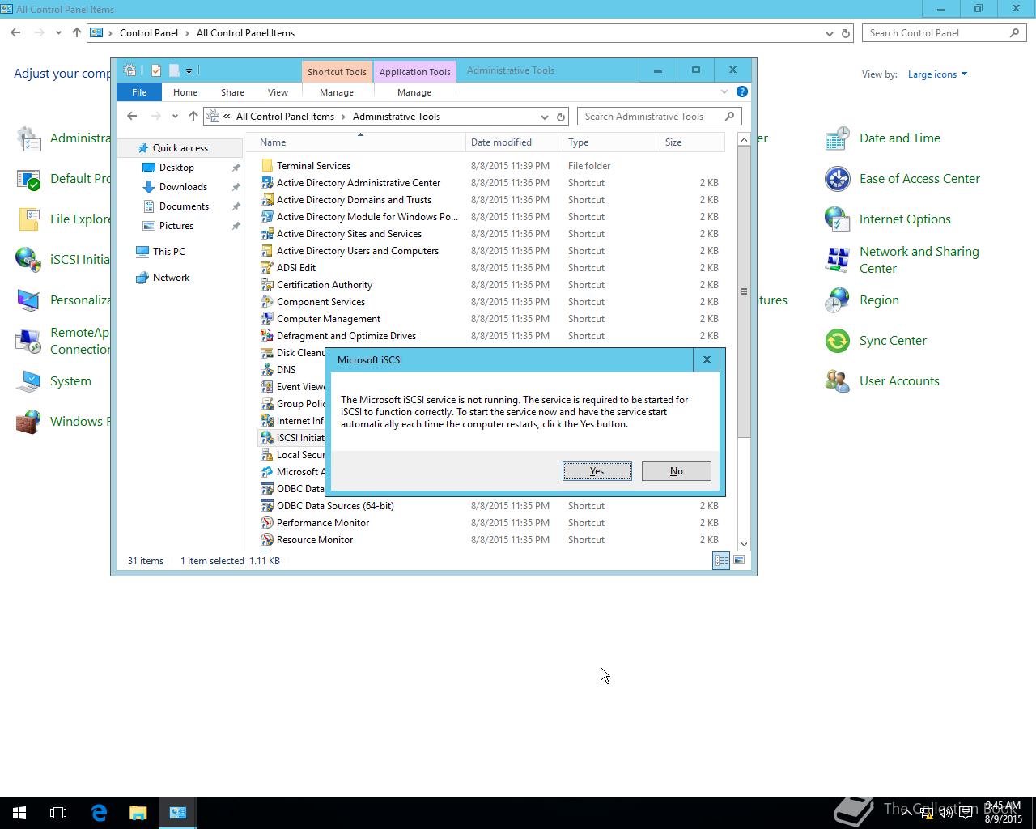Select the ADSI Edit shortcut icon
1036x829 pixels.
pyautogui.click(x=267, y=268)
